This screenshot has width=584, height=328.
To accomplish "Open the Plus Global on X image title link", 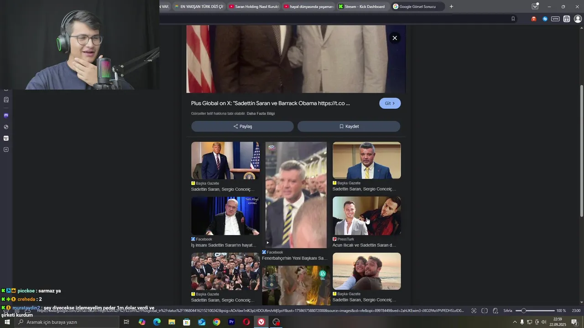I will tap(271, 103).
